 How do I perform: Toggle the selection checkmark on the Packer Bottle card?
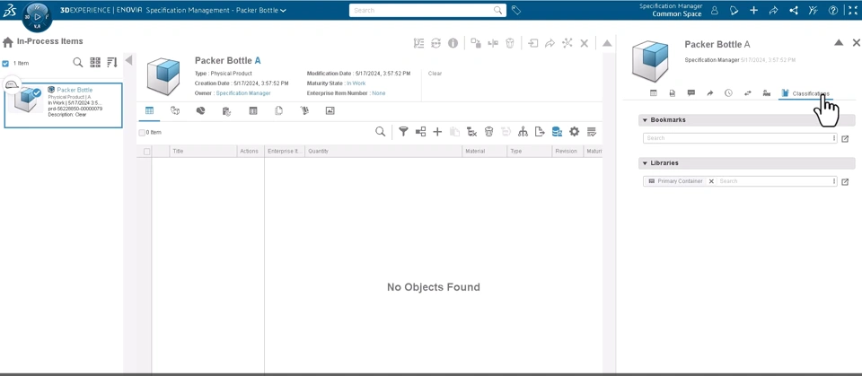(37, 93)
